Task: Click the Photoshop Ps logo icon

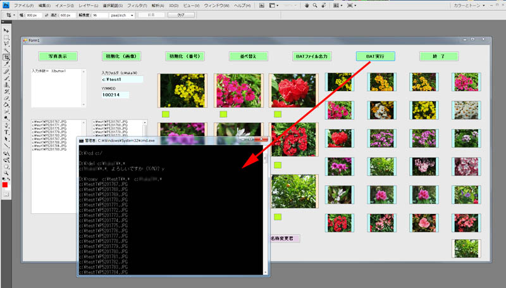Action: point(5,5)
